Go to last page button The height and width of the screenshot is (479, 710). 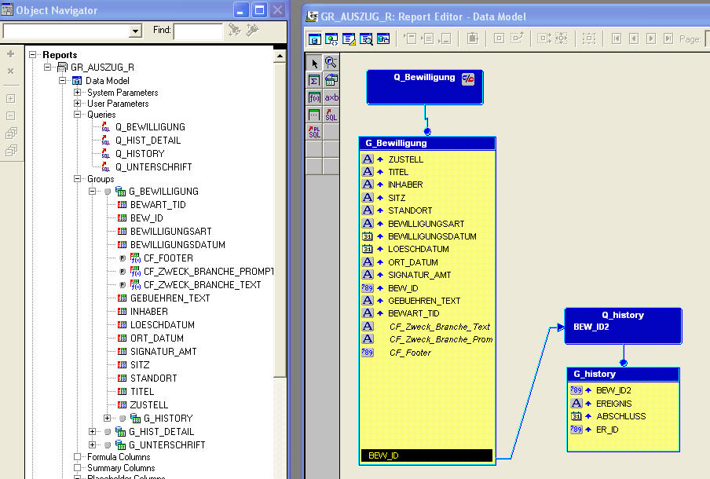668,39
